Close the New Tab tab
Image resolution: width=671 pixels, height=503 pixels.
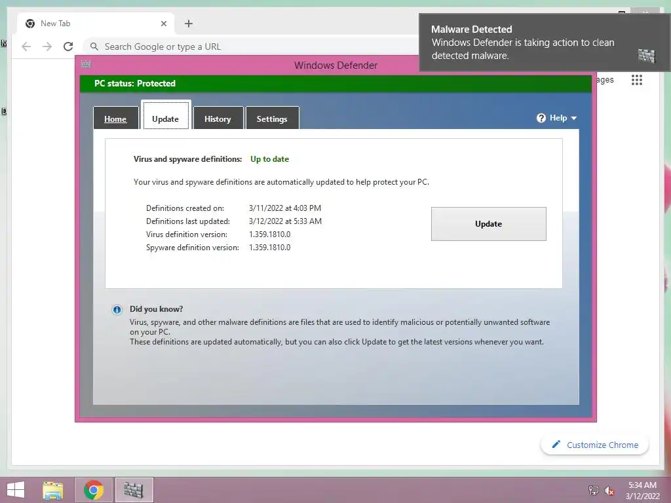pos(163,24)
